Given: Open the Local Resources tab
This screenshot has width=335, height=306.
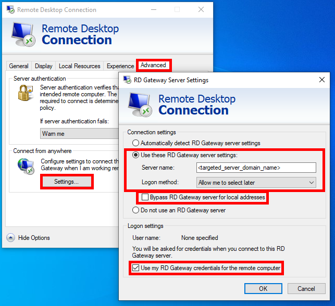Looking at the screenshot, I should coord(79,66).
